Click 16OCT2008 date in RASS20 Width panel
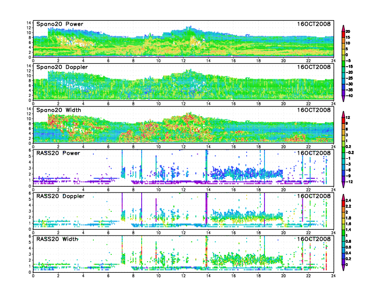Image resolution: width=383 pixels, height=296 pixels. click(314, 239)
